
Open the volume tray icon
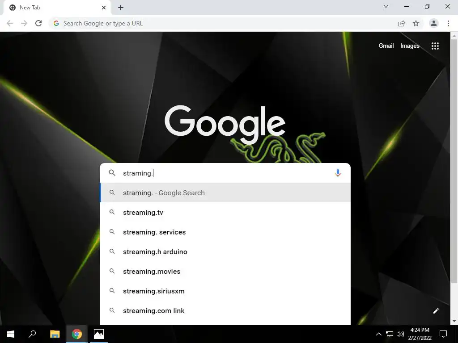click(400, 334)
